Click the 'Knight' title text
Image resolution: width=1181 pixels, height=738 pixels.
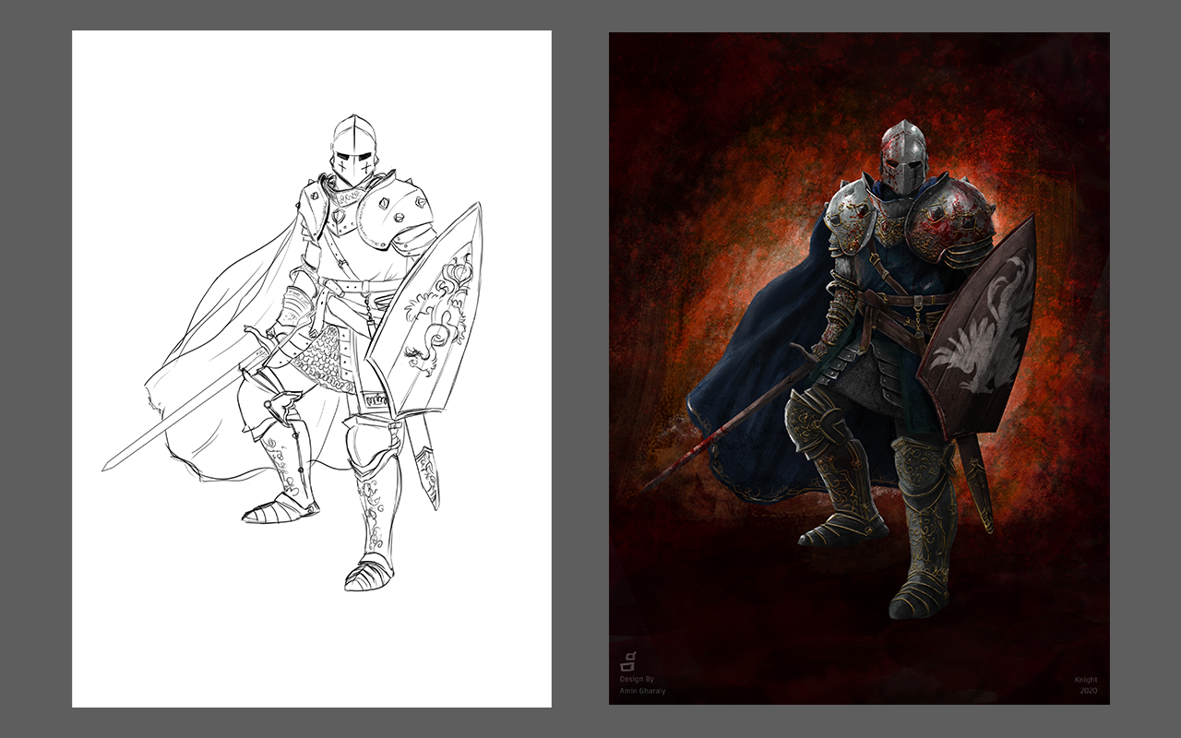[1086, 680]
